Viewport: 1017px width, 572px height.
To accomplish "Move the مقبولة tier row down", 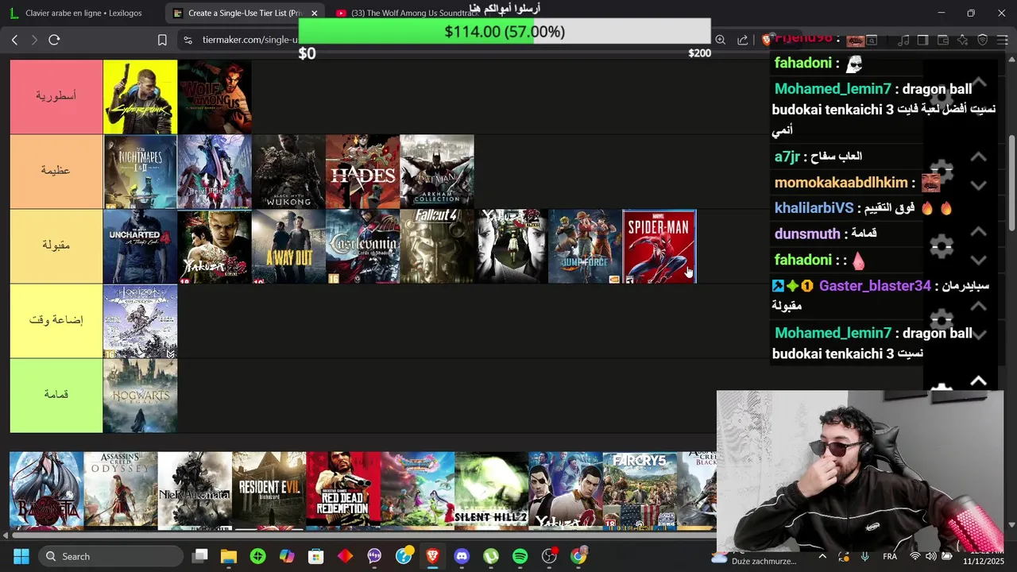I will point(979,260).
